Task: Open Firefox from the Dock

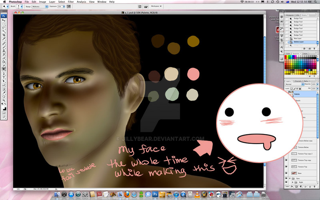Action: pyautogui.click(x=127, y=194)
